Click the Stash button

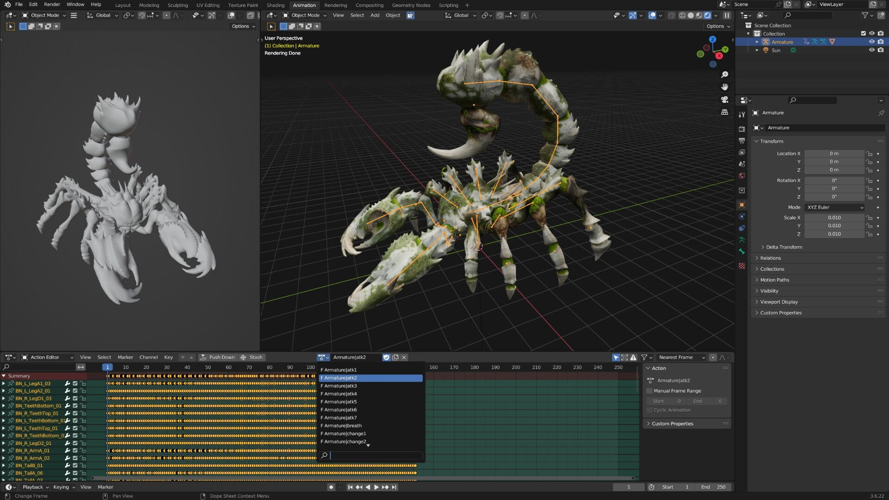pos(251,357)
